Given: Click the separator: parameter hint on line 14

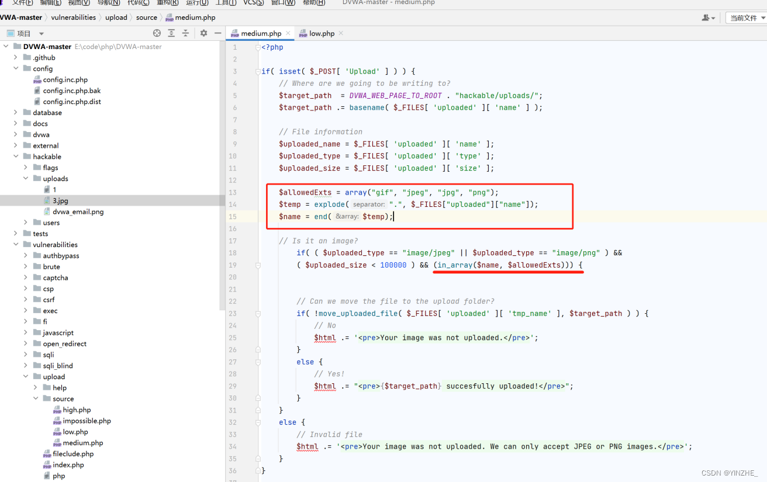Looking at the screenshot, I should pyautogui.click(x=369, y=204).
